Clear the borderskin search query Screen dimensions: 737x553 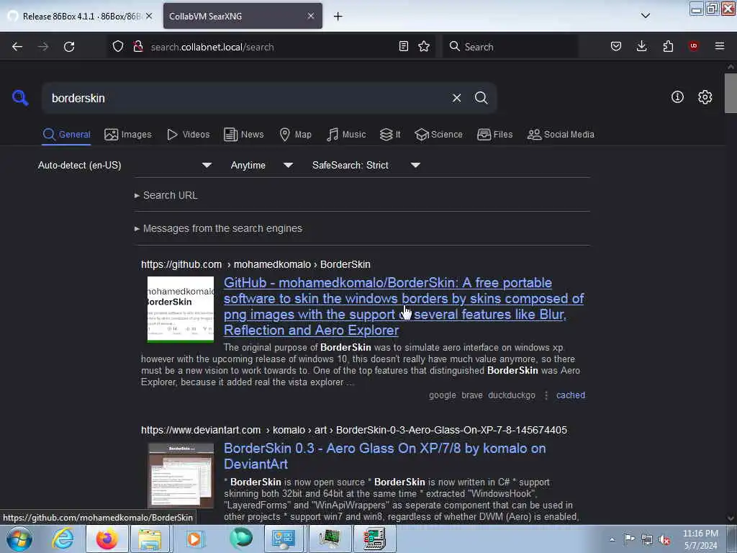tap(456, 98)
